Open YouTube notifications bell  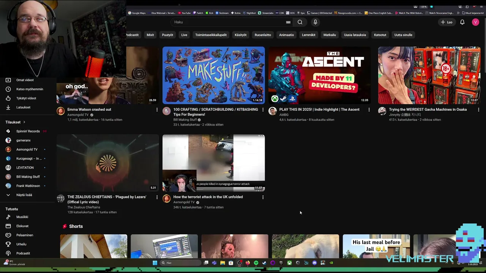click(462, 22)
